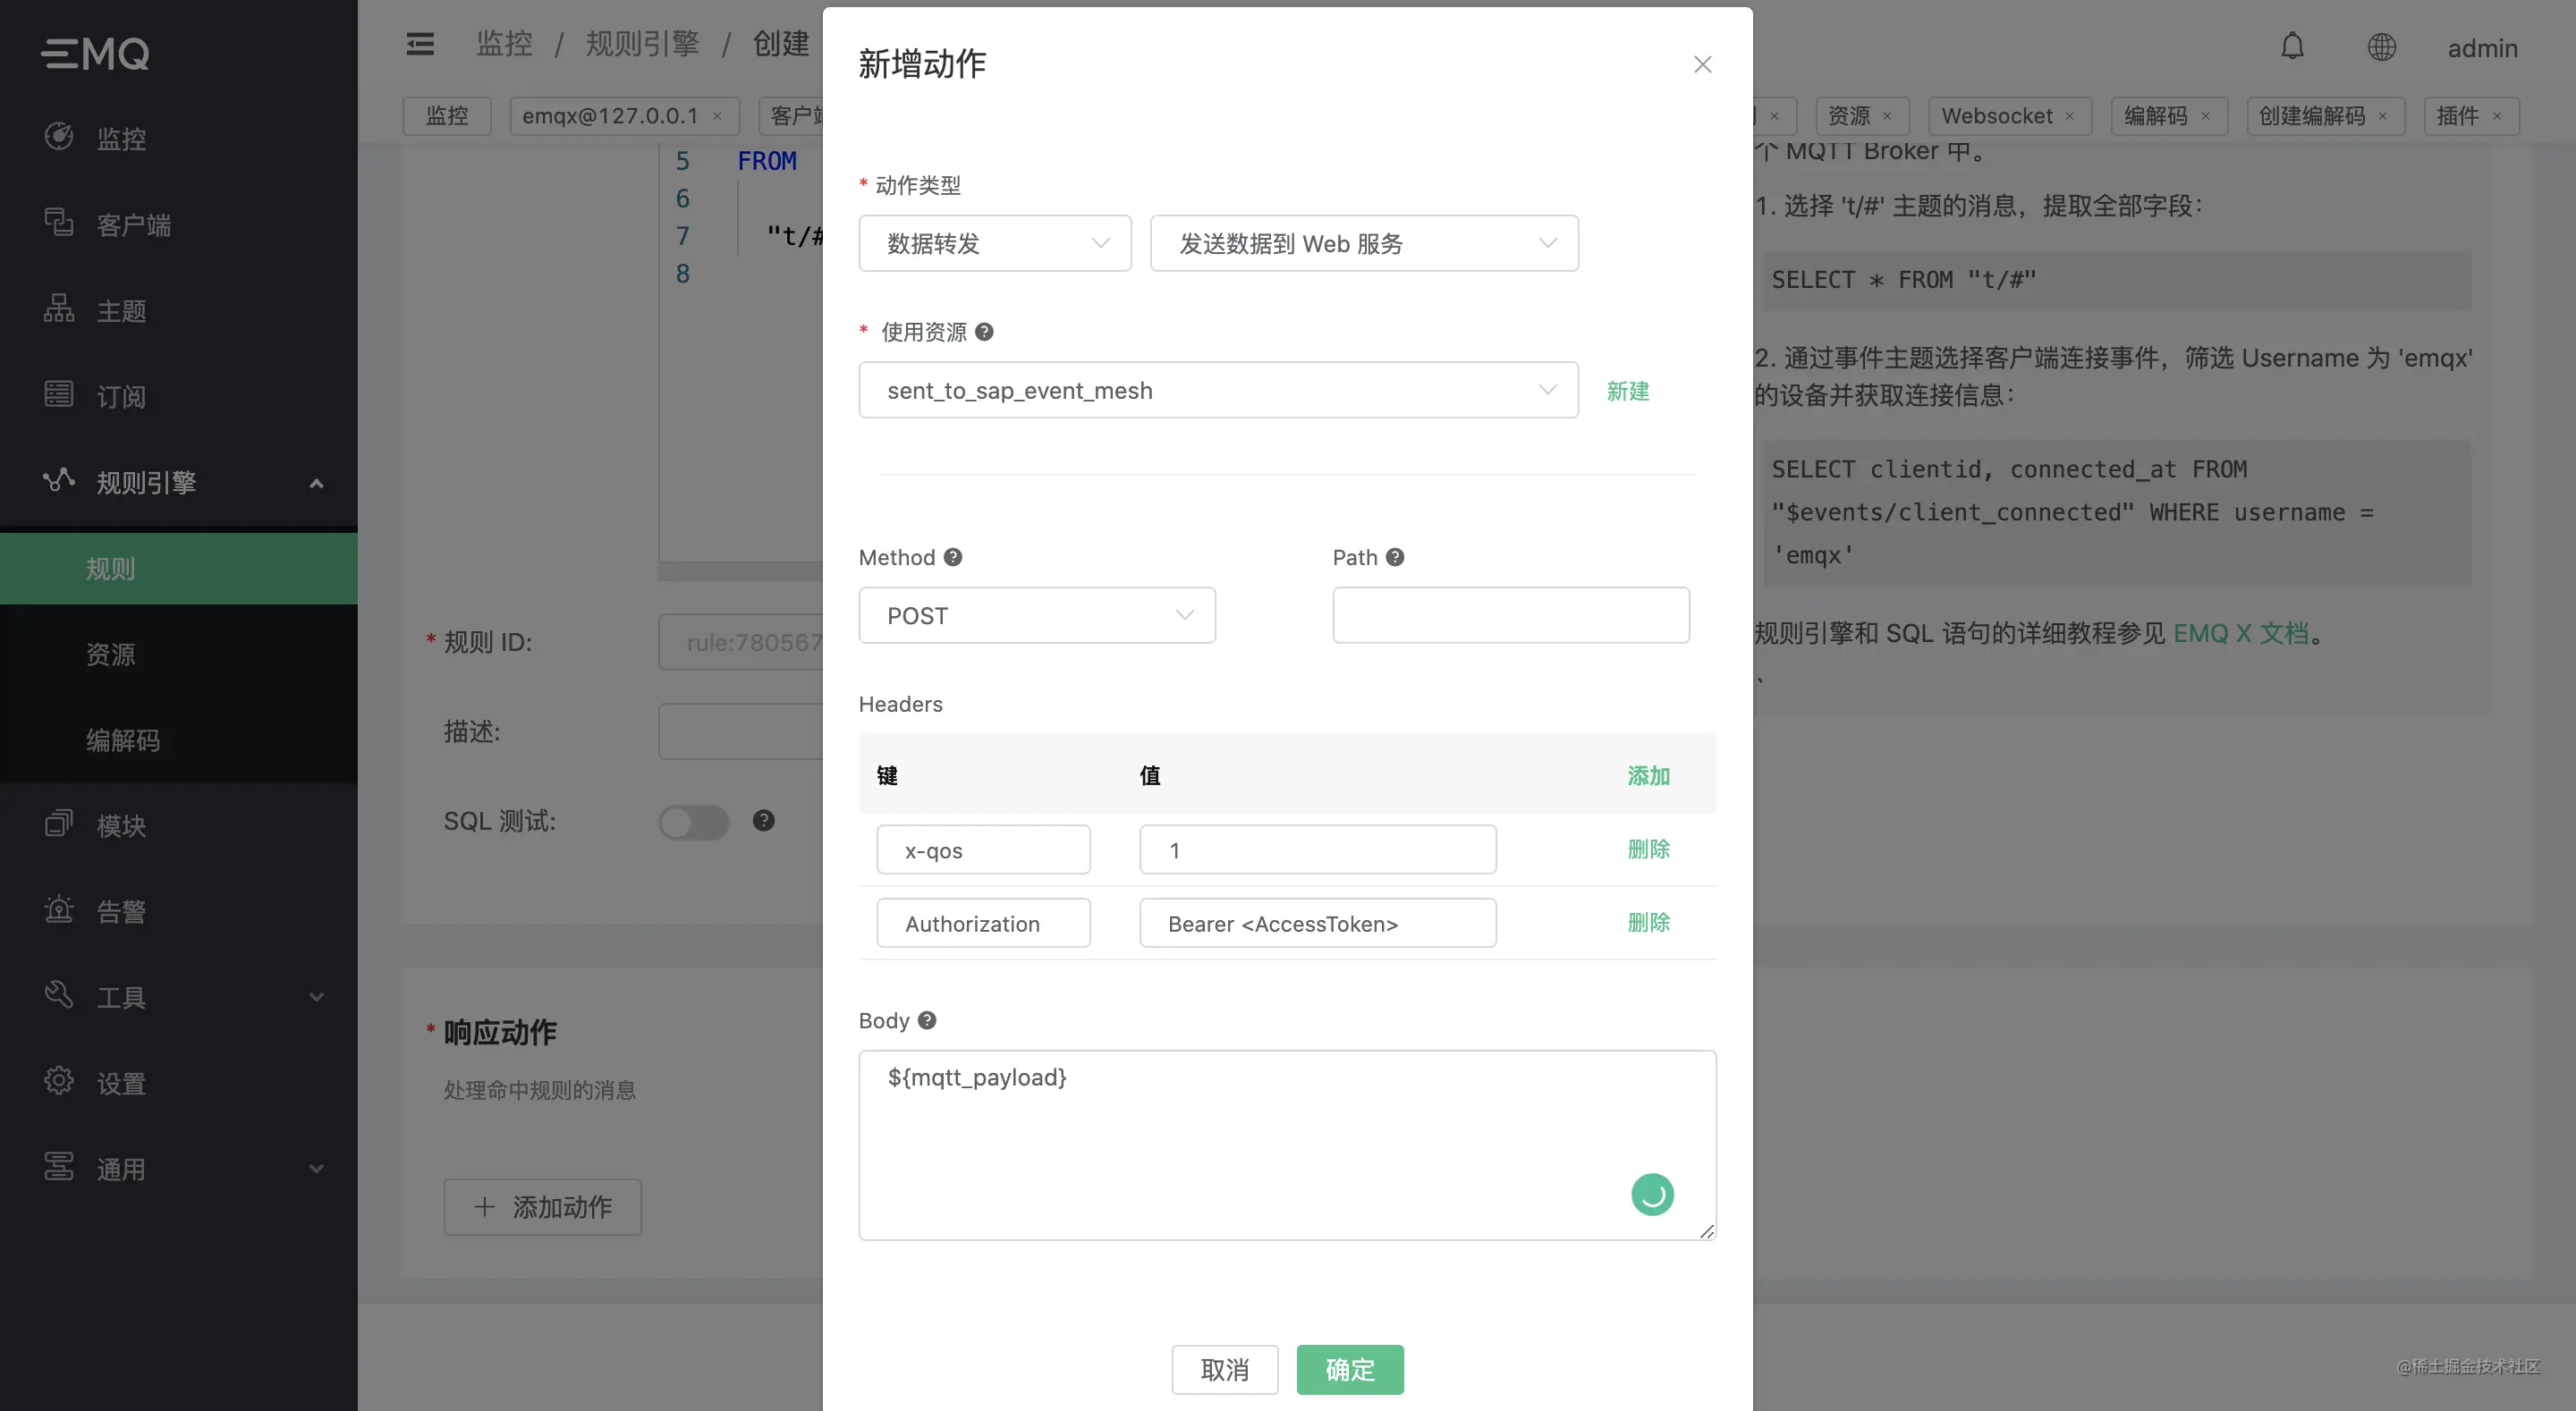
Task: Click the 规则引擎 breadcrumb
Action: (643, 44)
